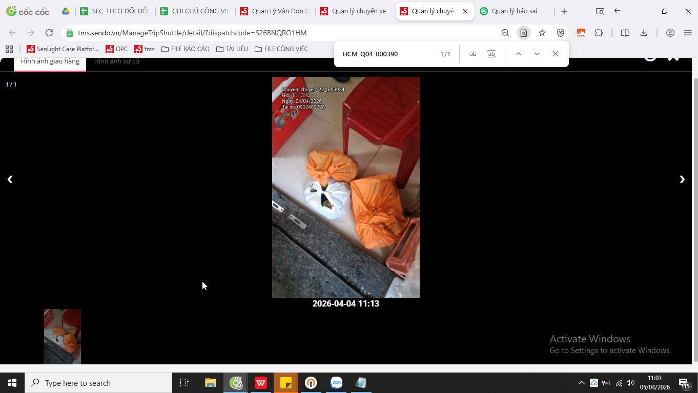
Task: Switch to the GHI CHÚ CÔNG VIỆ tab
Action: point(194,11)
